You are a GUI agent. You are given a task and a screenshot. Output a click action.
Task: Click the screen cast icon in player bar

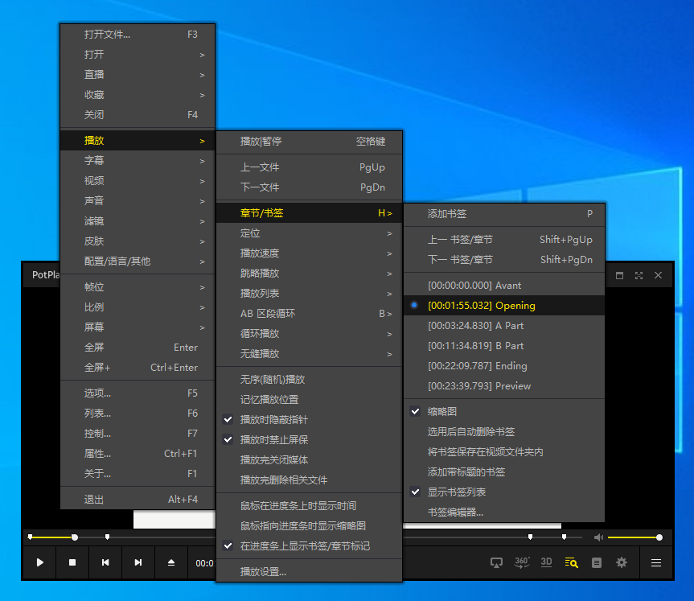tap(497, 562)
